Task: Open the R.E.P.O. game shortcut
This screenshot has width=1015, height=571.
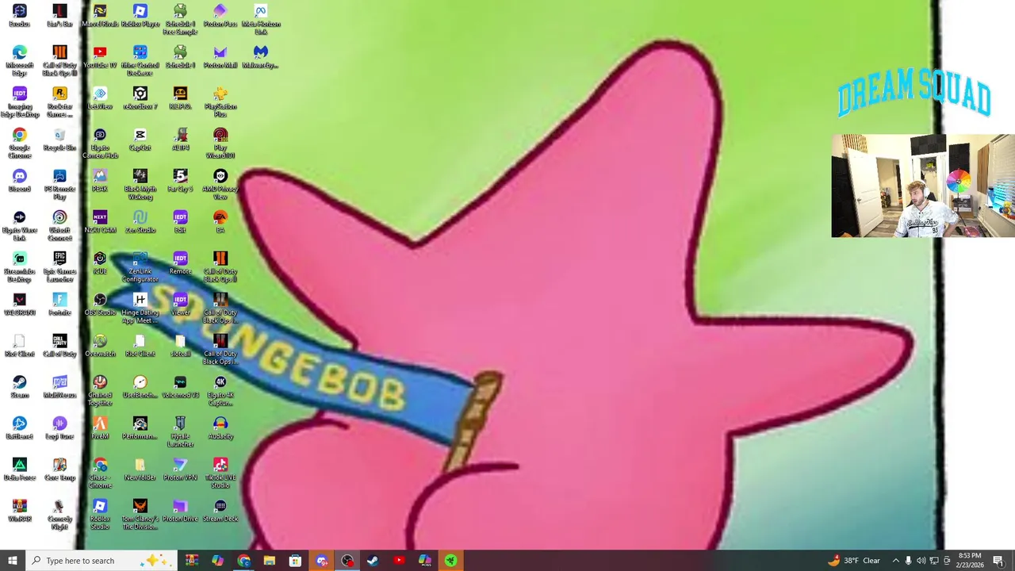Action: (180, 98)
